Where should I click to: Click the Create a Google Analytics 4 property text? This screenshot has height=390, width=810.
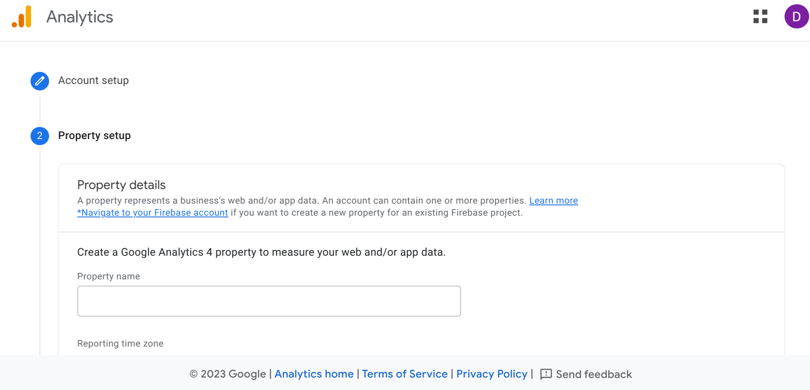[261, 252]
